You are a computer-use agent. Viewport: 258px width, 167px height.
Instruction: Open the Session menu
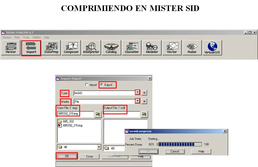pos(7,37)
